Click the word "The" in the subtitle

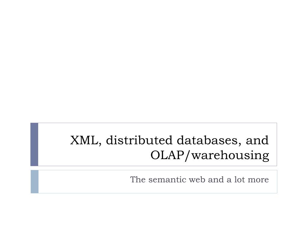(x=138, y=180)
